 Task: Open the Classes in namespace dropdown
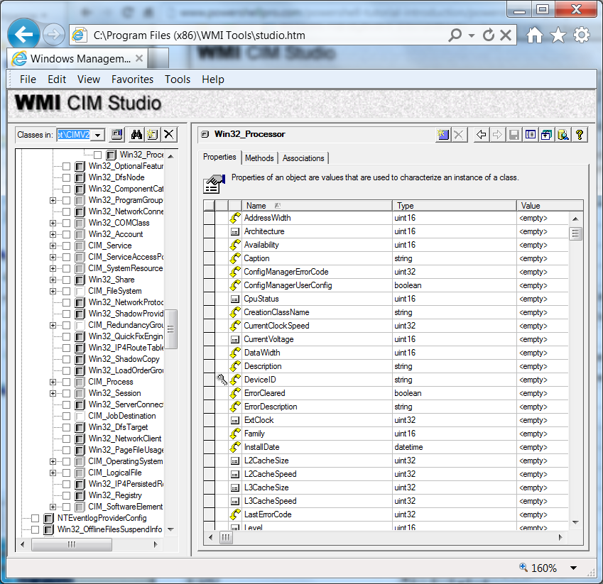point(98,135)
